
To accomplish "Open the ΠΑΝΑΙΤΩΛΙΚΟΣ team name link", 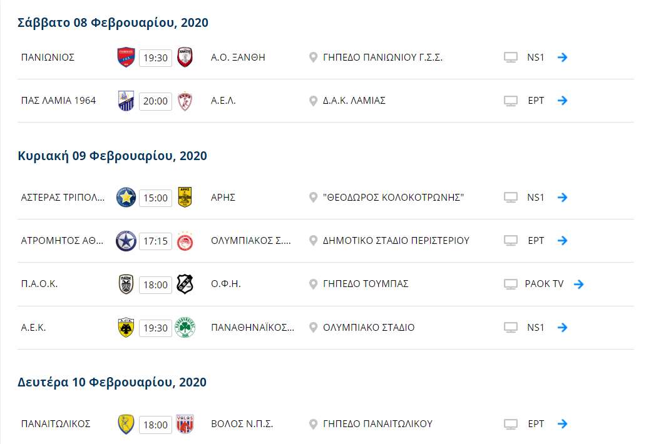I will pyautogui.click(x=56, y=423).
